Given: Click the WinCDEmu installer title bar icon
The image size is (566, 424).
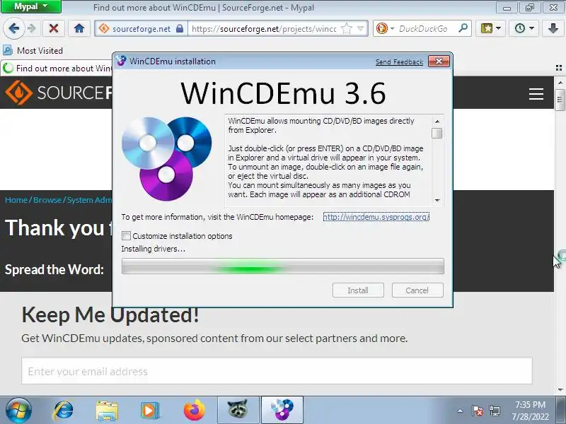Looking at the screenshot, I should (121, 61).
